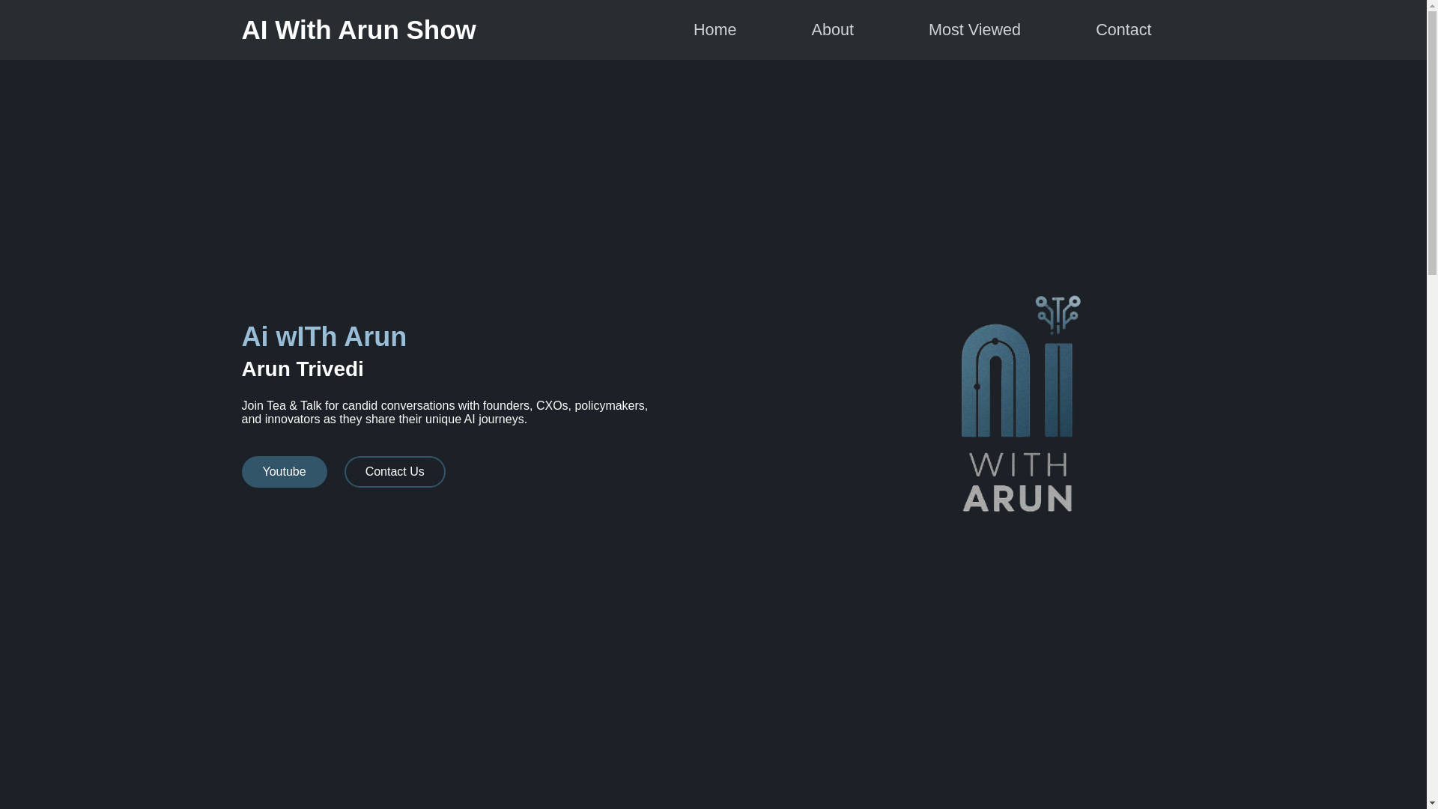This screenshot has width=1438, height=809.
Task: Click the Youtube button
Action: (284, 472)
